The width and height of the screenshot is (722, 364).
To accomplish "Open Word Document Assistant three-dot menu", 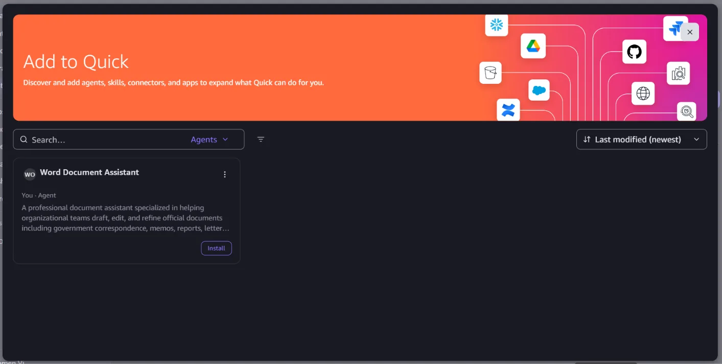I will (225, 174).
